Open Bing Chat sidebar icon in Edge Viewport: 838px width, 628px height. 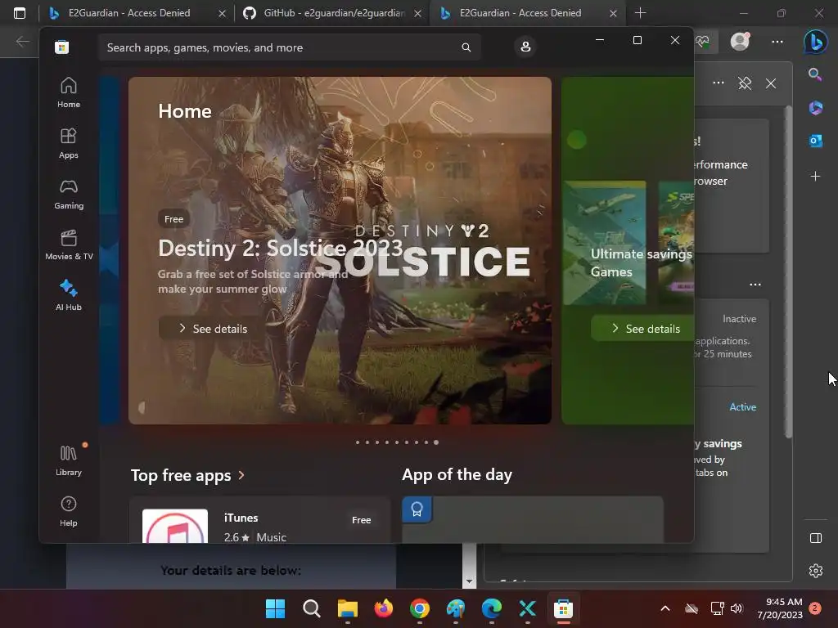[816, 42]
